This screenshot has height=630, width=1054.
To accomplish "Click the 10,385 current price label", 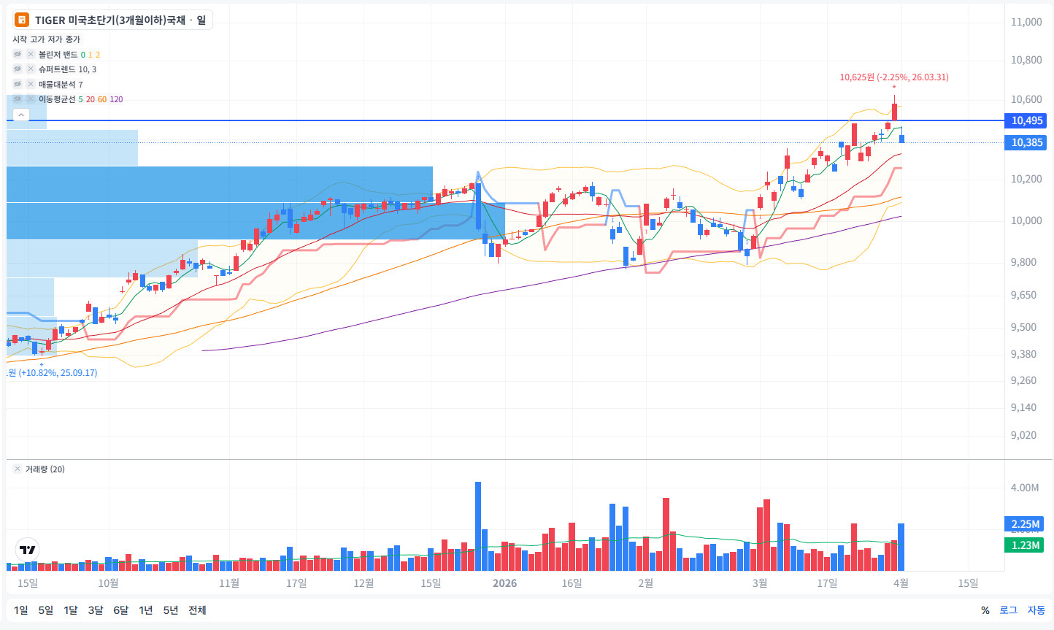I will pyautogui.click(x=1026, y=142).
